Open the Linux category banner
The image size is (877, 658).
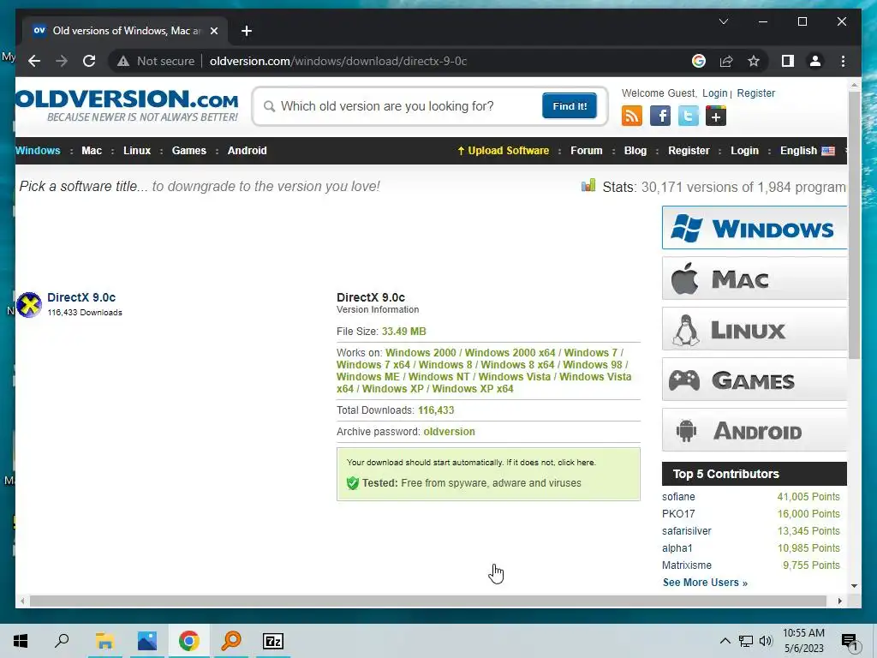point(754,329)
